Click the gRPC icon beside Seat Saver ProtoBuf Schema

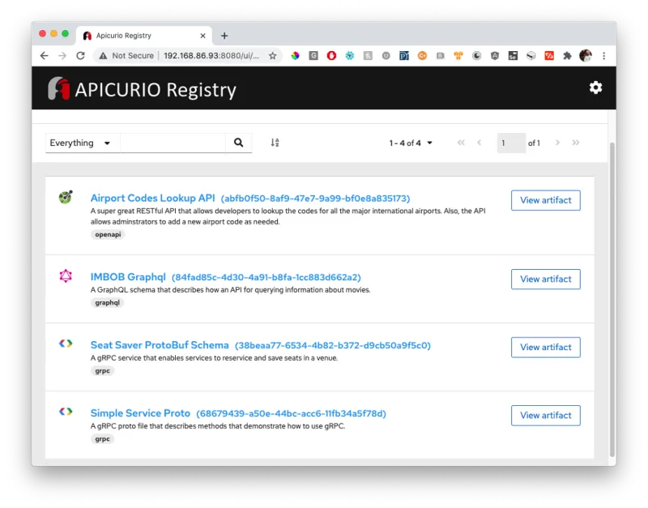point(65,343)
